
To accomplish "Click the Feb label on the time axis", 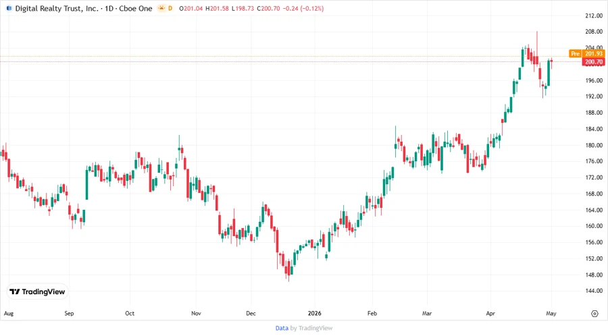I will [x=372, y=313].
